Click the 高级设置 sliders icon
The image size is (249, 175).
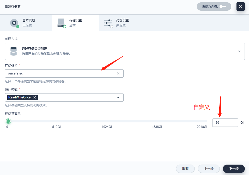coord(108,23)
